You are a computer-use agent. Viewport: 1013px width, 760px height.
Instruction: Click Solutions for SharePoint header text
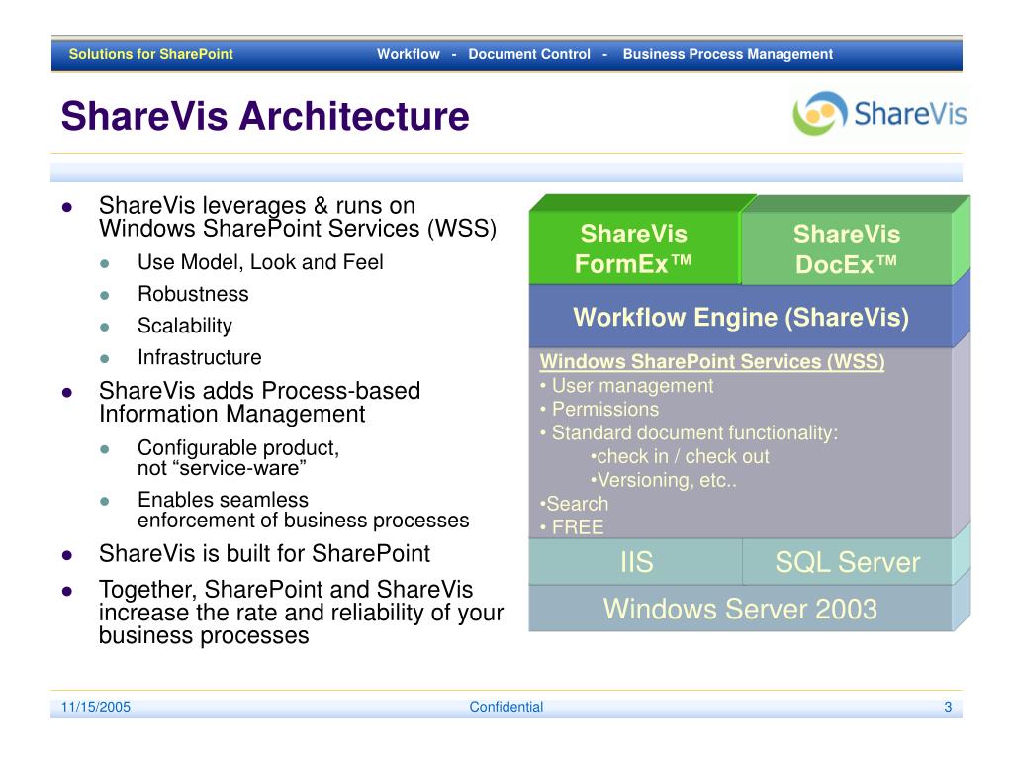pos(150,54)
